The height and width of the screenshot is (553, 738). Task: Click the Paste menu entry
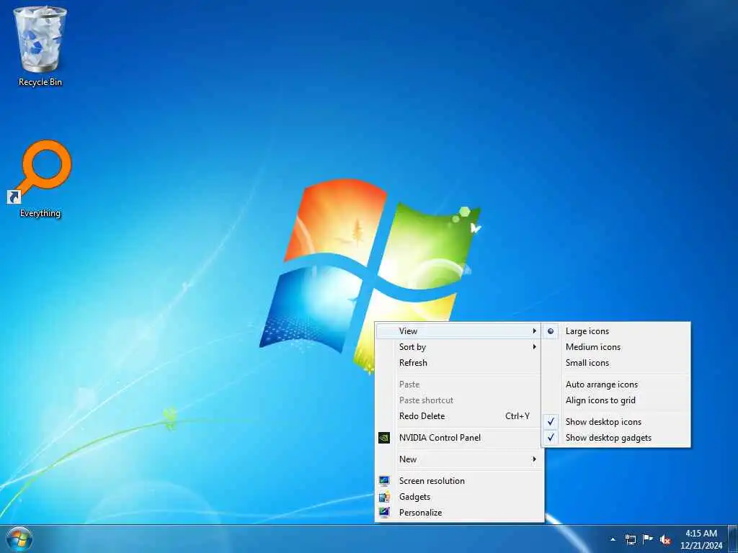pos(459,385)
